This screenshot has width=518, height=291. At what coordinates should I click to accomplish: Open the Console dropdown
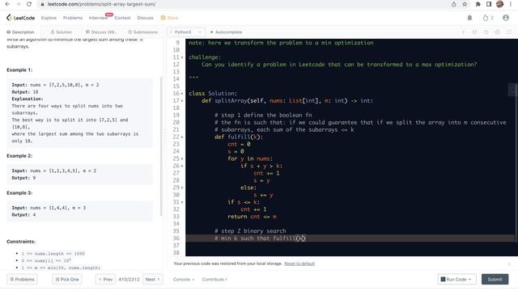click(184, 280)
